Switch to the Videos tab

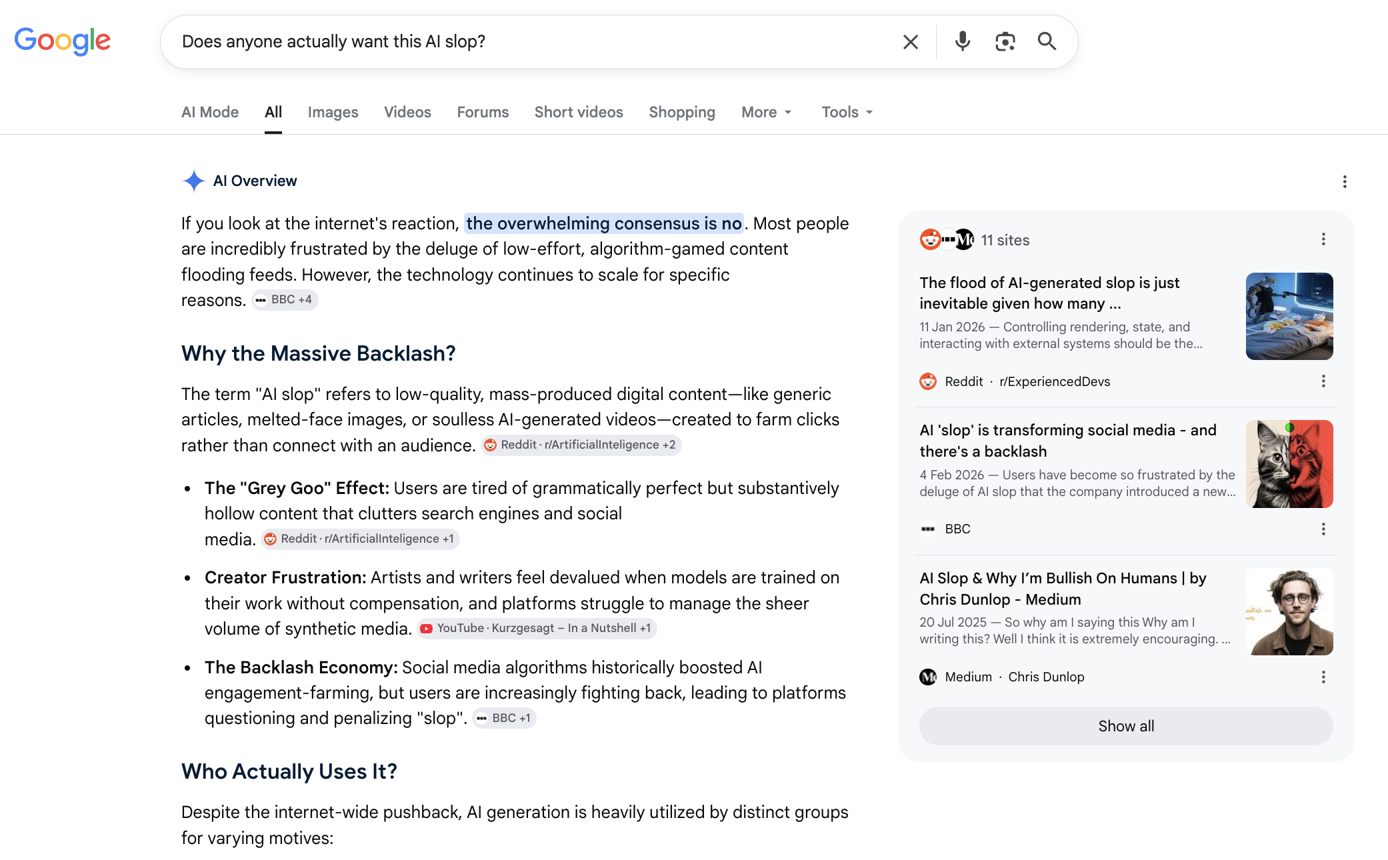[407, 112]
